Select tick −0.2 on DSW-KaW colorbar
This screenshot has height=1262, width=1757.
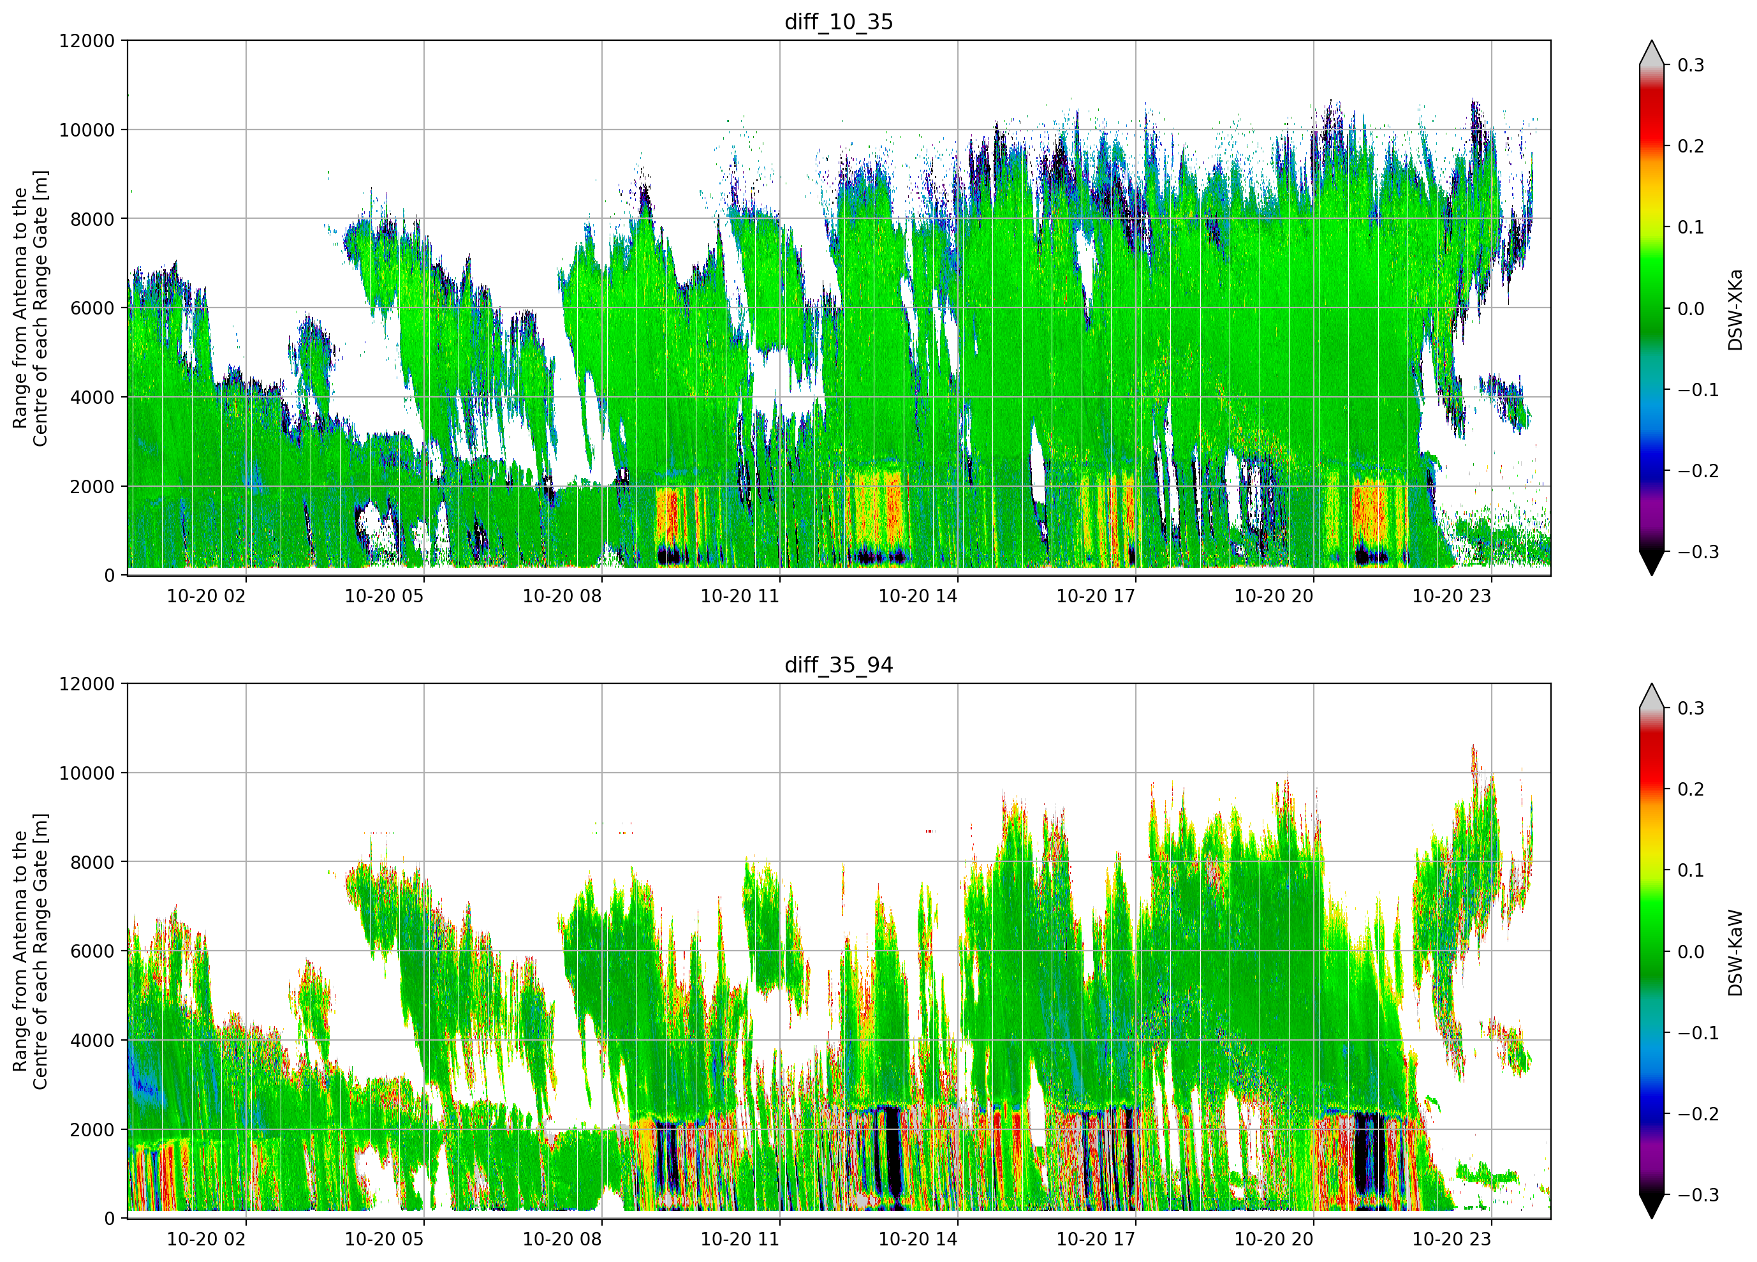tap(1698, 1113)
